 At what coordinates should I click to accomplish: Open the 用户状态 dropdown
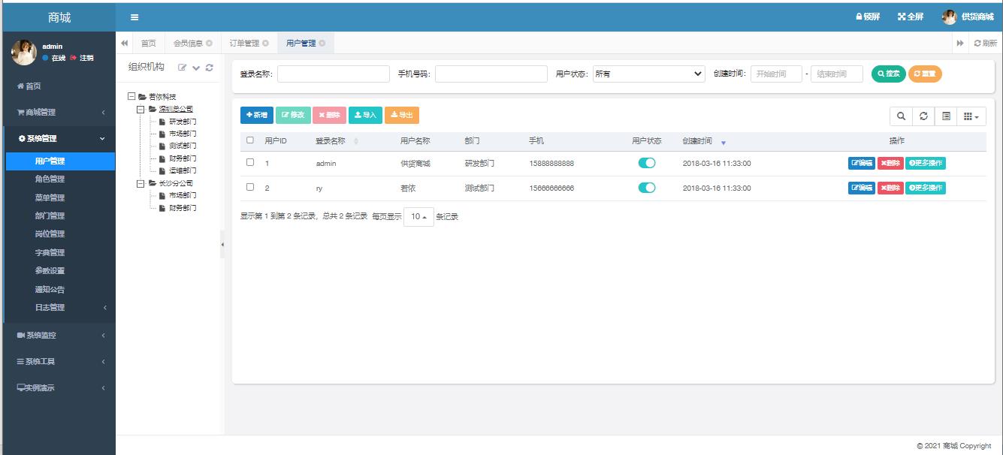click(x=648, y=74)
